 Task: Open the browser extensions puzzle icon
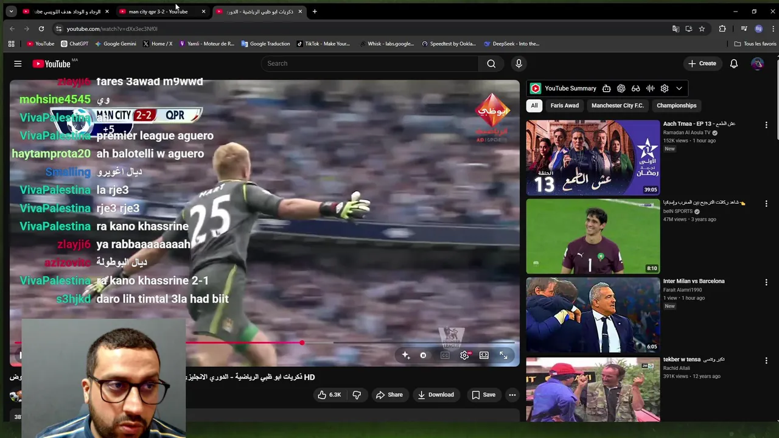(722, 29)
